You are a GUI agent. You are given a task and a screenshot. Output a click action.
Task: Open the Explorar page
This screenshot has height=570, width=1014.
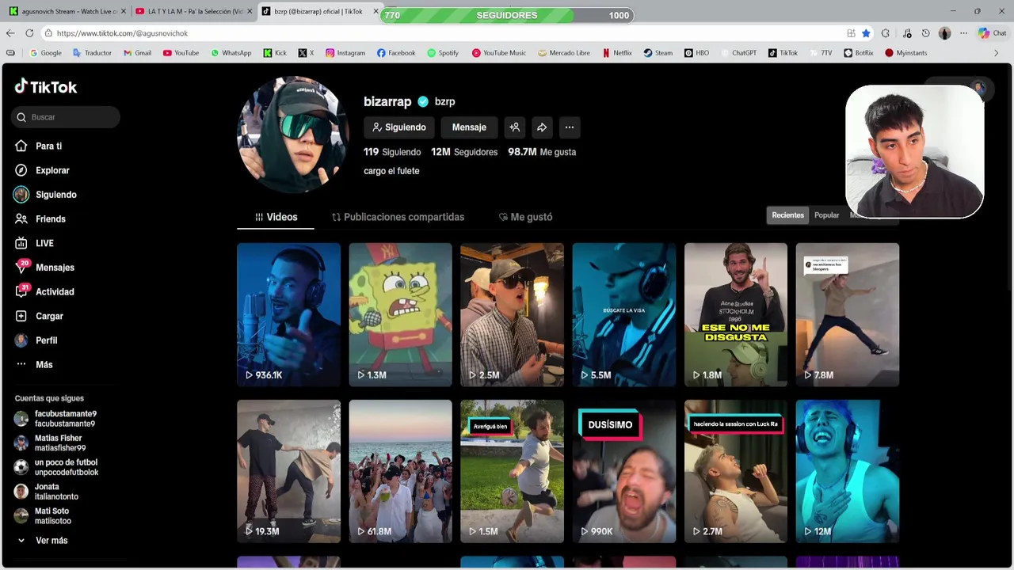[42, 170]
